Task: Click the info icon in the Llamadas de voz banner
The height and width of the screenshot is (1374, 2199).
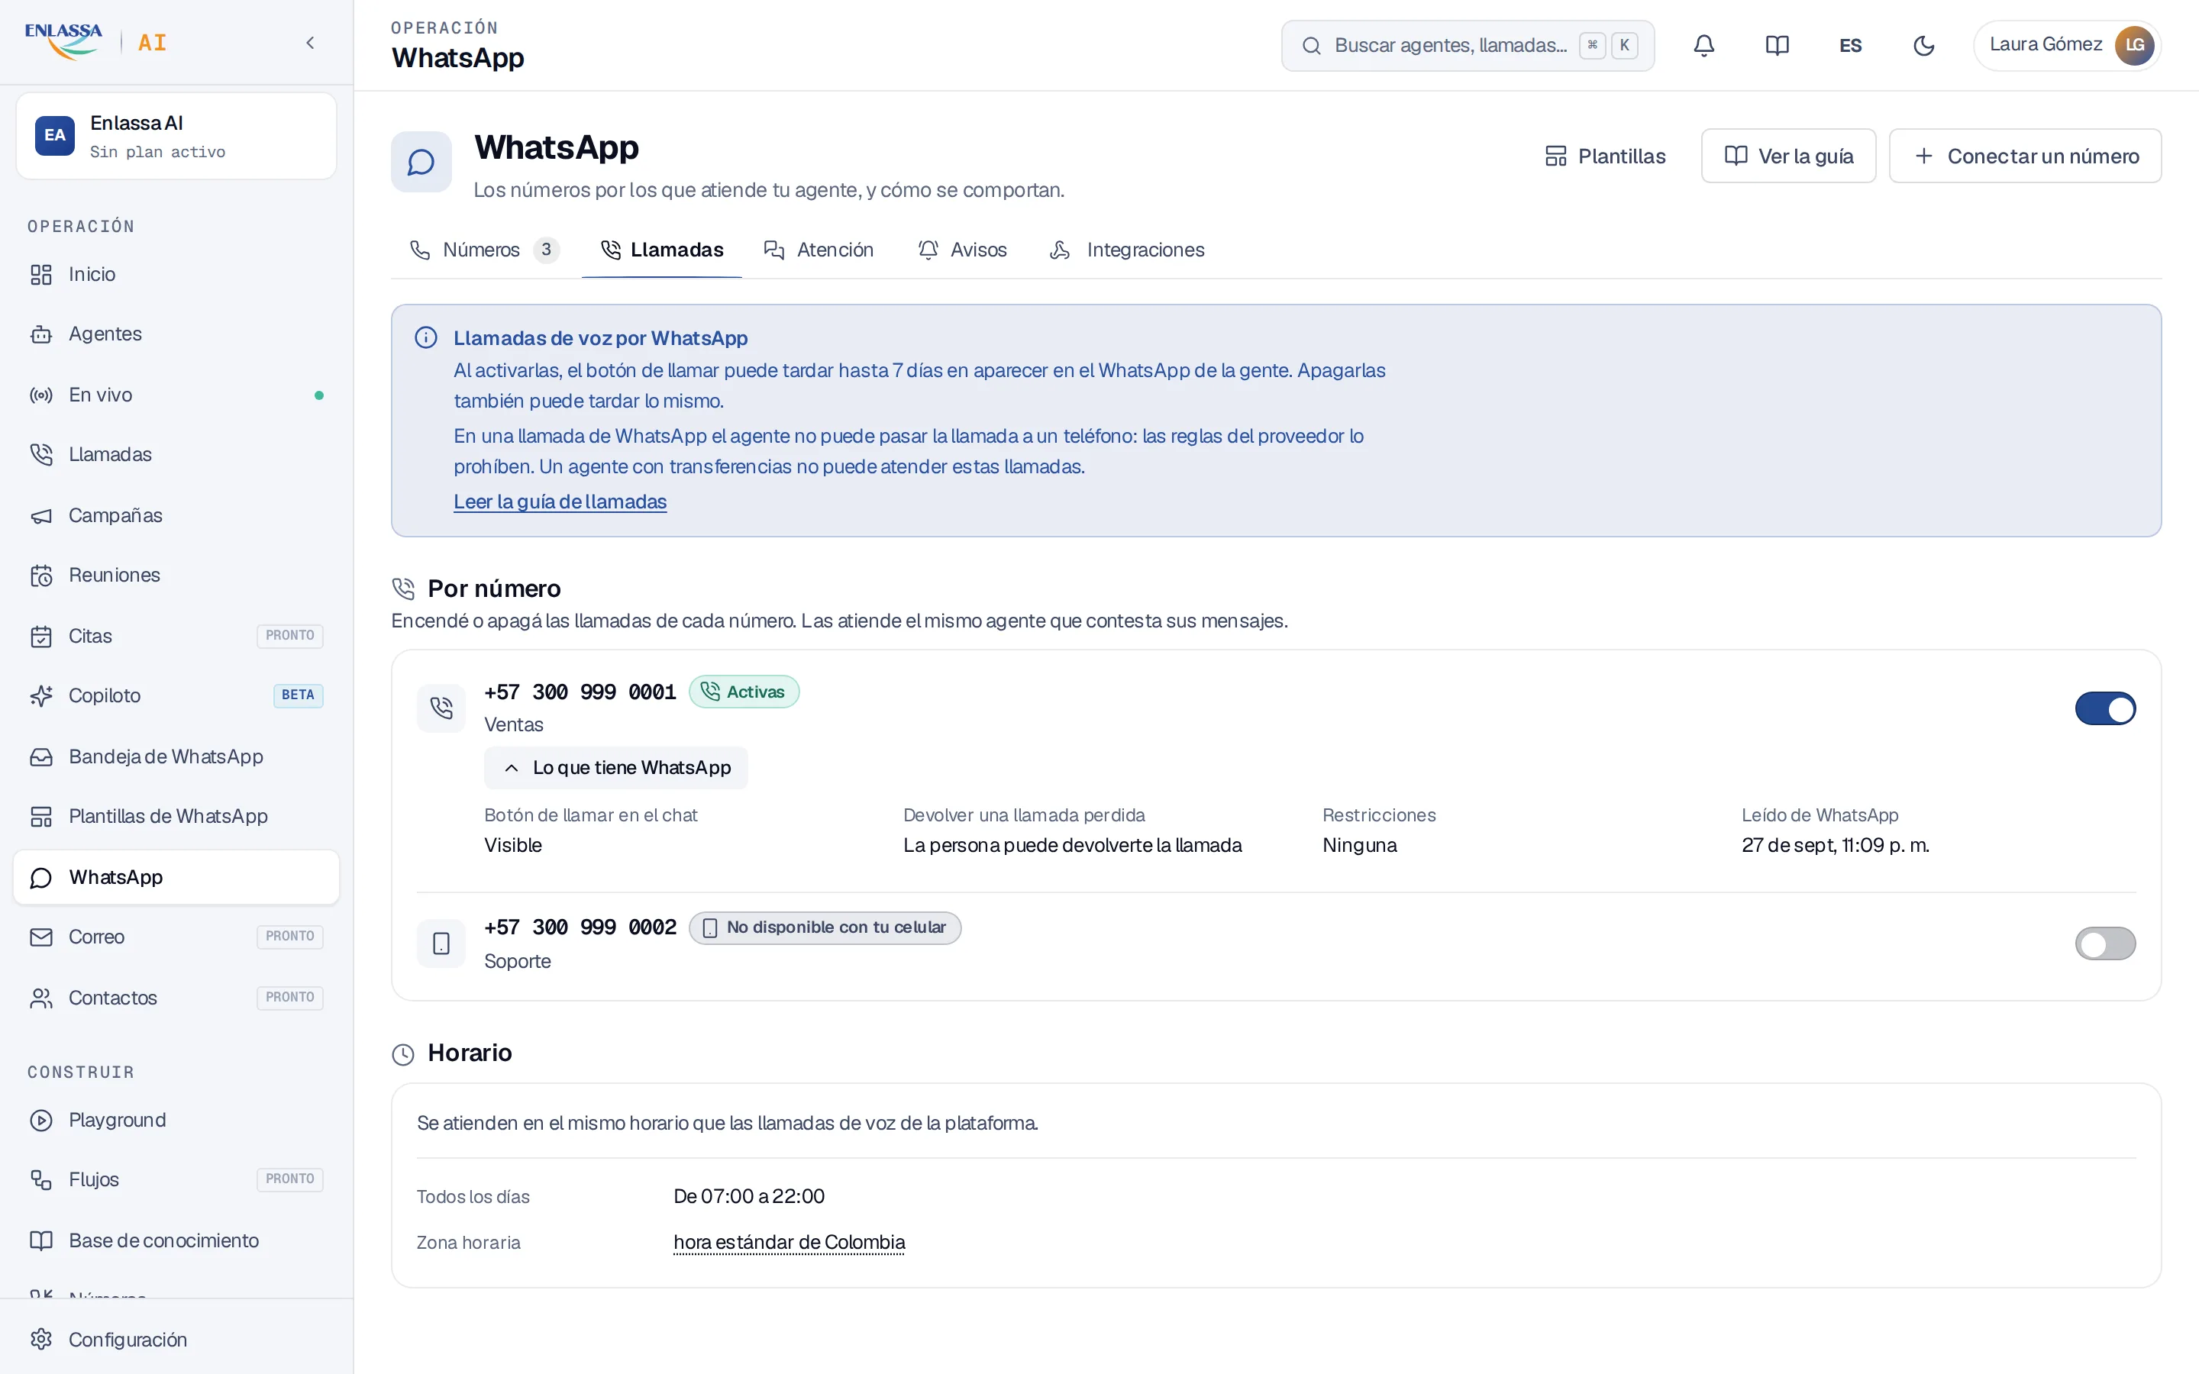Action: point(425,337)
